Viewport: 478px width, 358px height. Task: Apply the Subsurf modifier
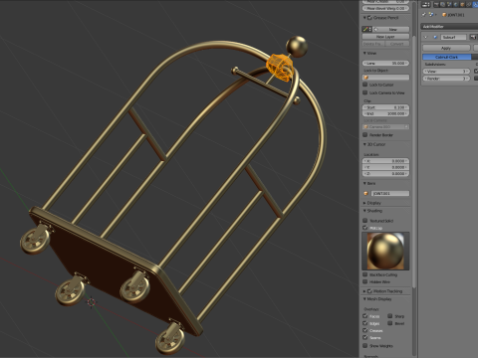coord(446,48)
